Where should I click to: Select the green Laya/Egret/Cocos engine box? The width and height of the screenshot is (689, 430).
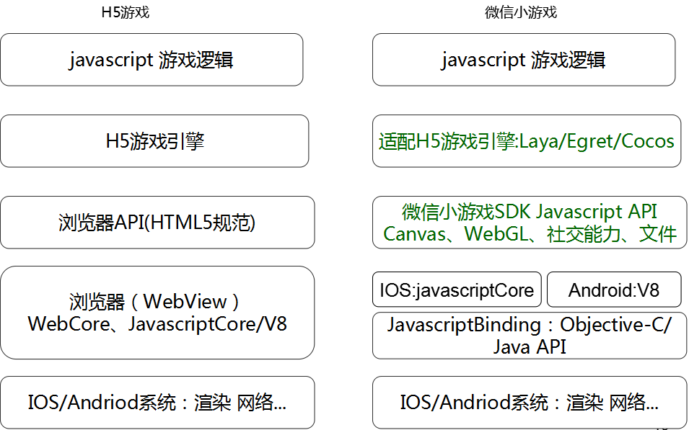tap(527, 141)
